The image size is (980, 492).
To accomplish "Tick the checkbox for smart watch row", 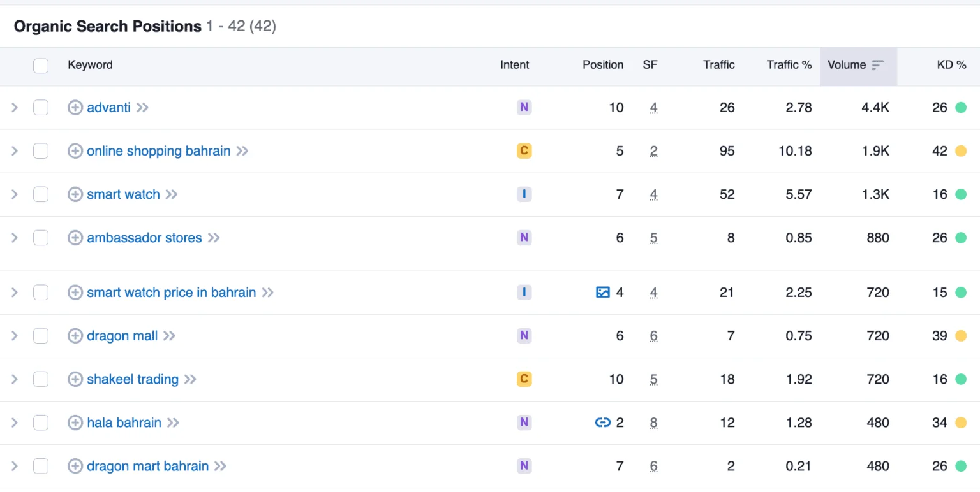I will pos(41,194).
